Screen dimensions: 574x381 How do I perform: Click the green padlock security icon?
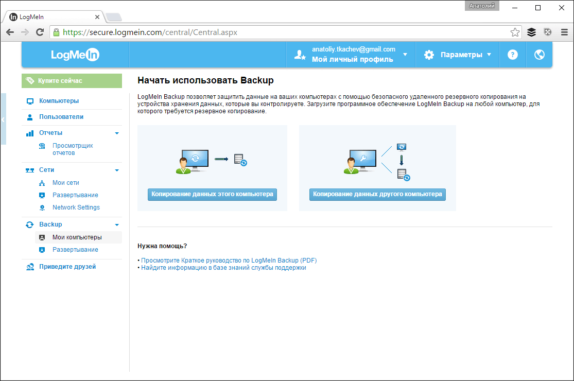(57, 32)
